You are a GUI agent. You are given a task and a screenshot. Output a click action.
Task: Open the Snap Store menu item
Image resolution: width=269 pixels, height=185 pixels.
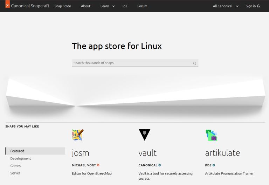pyautogui.click(x=63, y=6)
